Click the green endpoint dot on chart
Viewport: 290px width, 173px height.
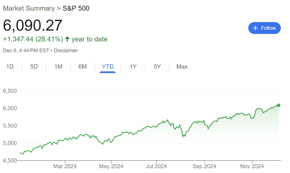pyautogui.click(x=279, y=105)
